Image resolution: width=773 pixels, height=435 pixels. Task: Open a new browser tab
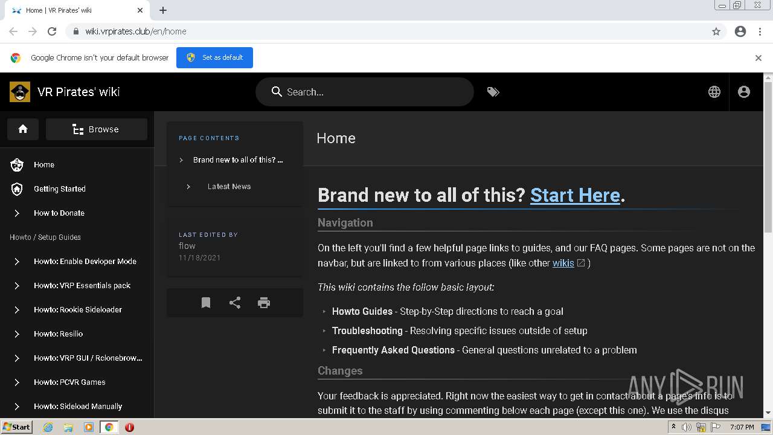(x=163, y=10)
